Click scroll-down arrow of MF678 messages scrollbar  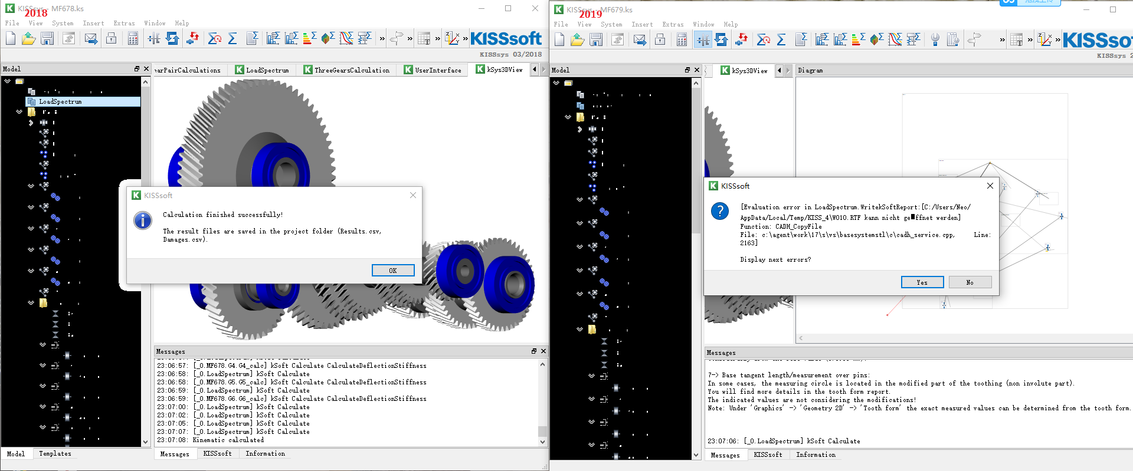coord(542,442)
